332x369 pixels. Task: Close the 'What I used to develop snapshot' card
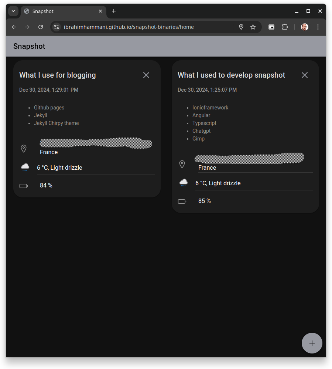304,75
